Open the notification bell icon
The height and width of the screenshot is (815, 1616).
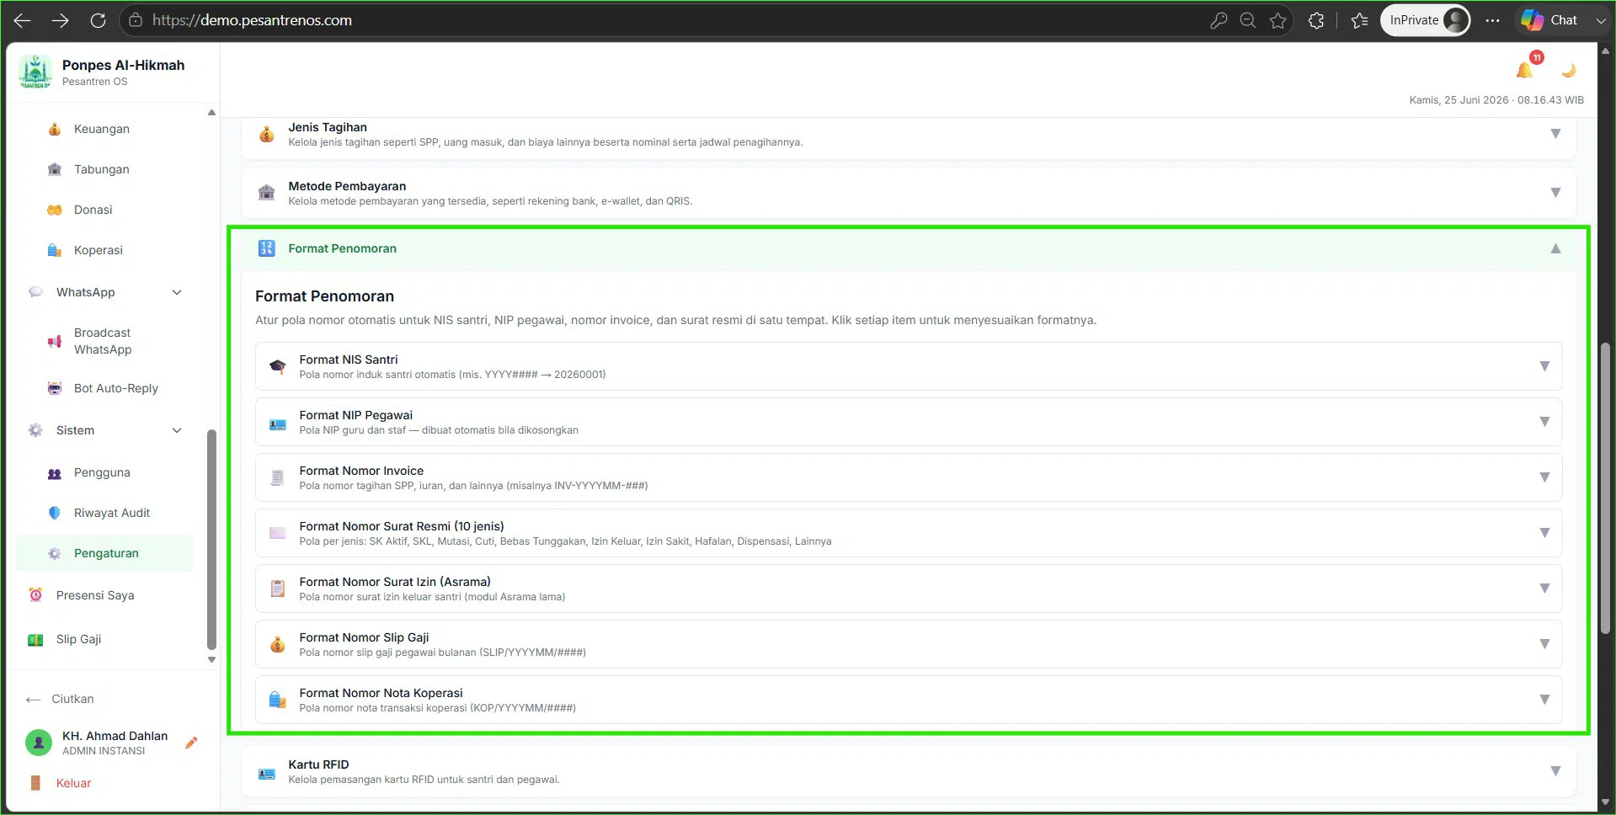(1524, 70)
